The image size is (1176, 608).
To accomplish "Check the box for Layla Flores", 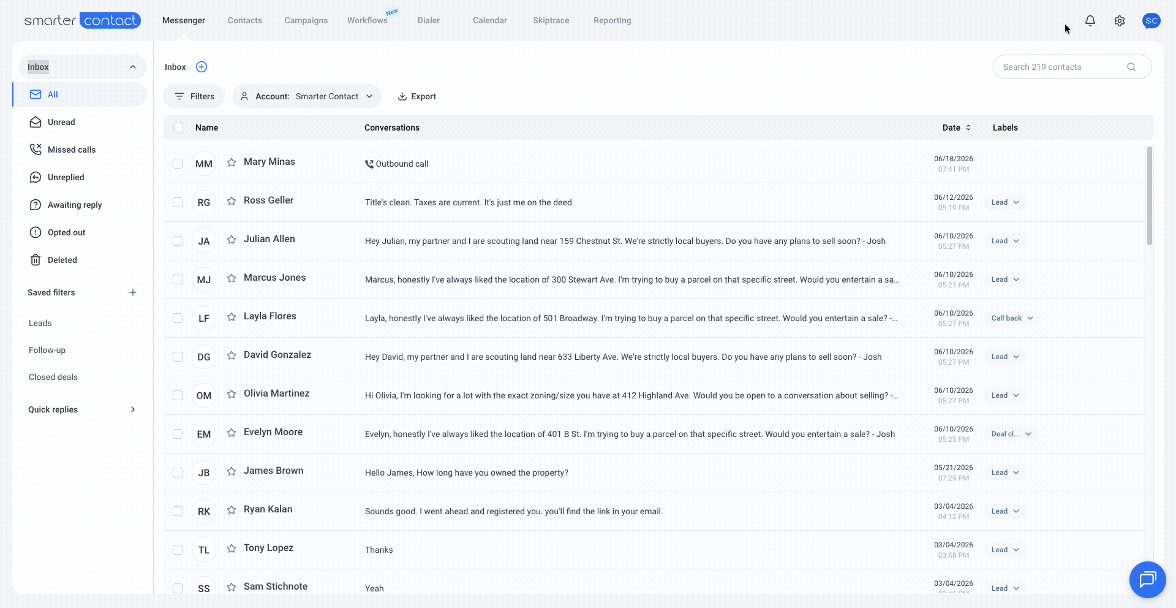I will (178, 318).
